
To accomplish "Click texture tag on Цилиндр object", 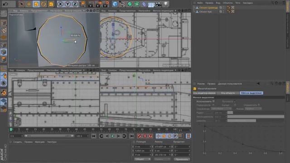I will pos(233,7).
